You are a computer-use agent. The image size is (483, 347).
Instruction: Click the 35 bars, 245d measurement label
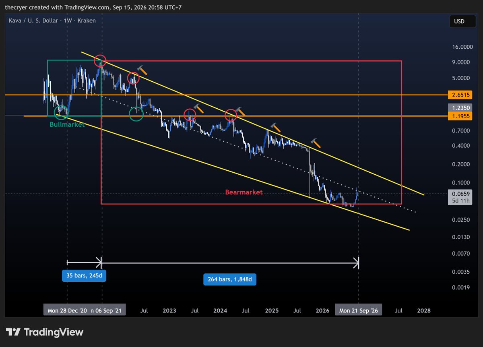84,276
